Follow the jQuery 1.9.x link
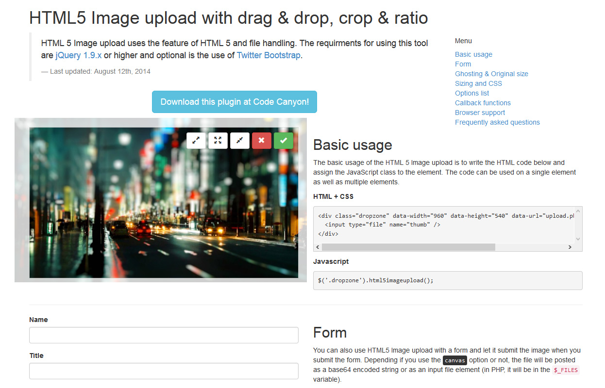This screenshot has width=605, height=388. coord(79,55)
